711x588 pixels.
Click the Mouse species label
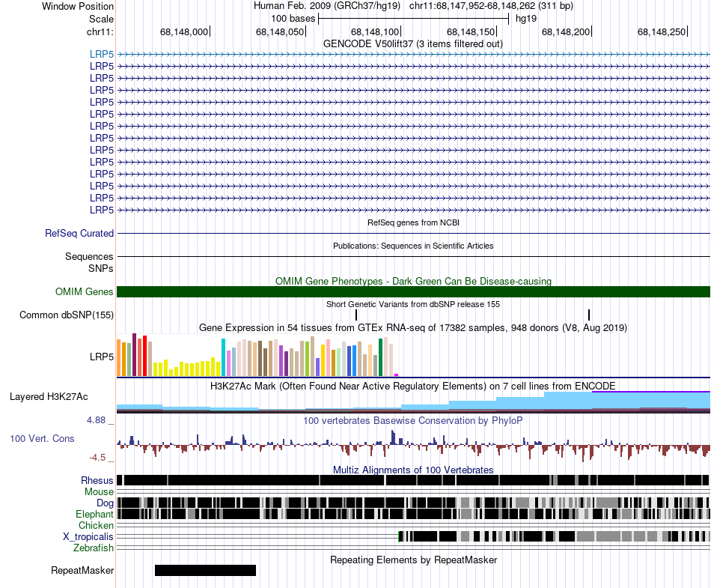click(x=99, y=492)
